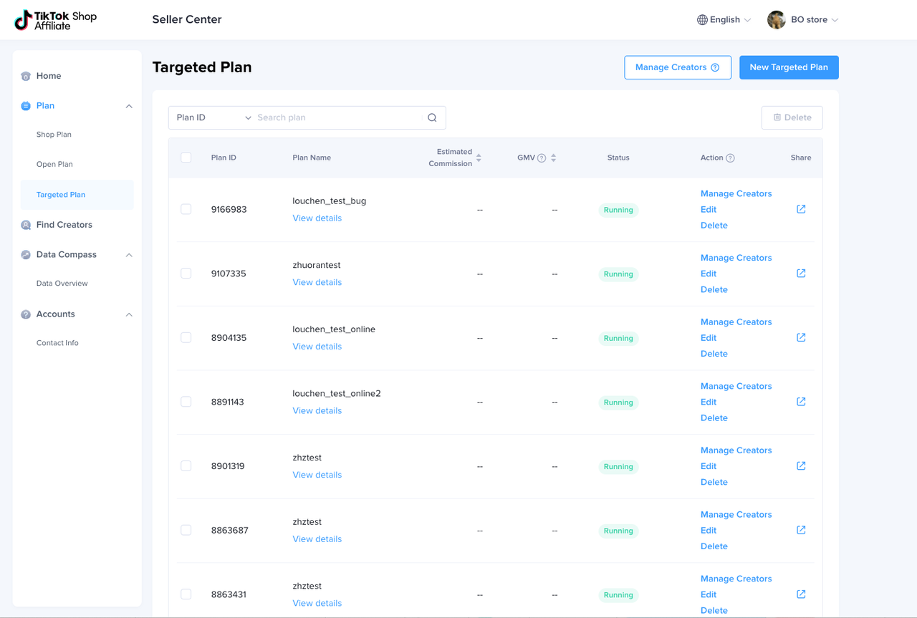Sort by Estimated Commission arrows

pos(479,158)
